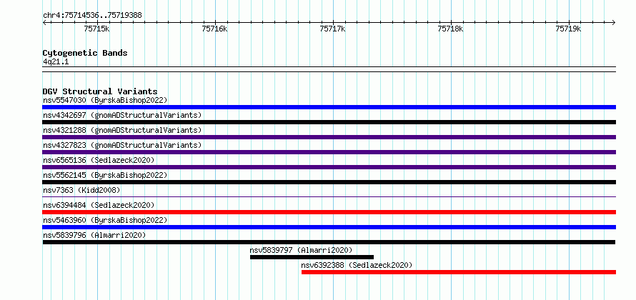Click the Cytogenetic Bands track title
The image size is (636, 300).
[x=85, y=53]
